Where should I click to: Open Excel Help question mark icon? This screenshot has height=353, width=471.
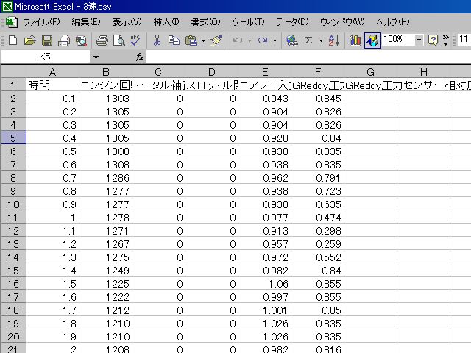tap(433, 40)
